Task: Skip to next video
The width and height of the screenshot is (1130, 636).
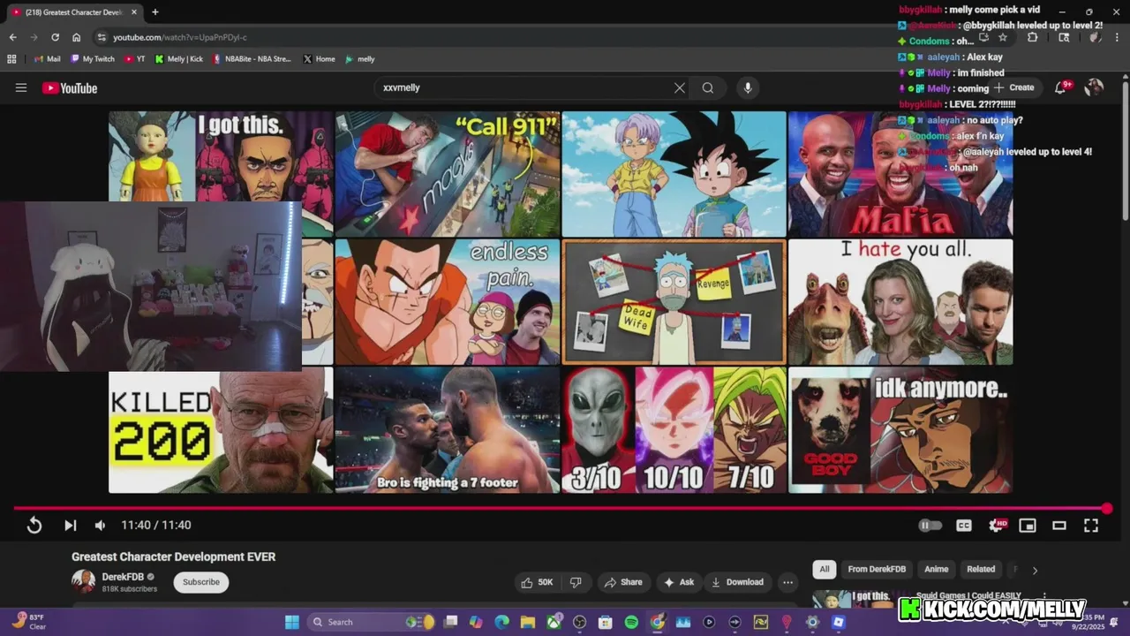Action: coord(70,526)
